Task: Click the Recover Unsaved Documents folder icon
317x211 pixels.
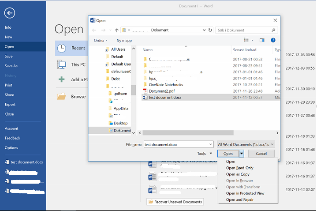Action: click(151, 202)
